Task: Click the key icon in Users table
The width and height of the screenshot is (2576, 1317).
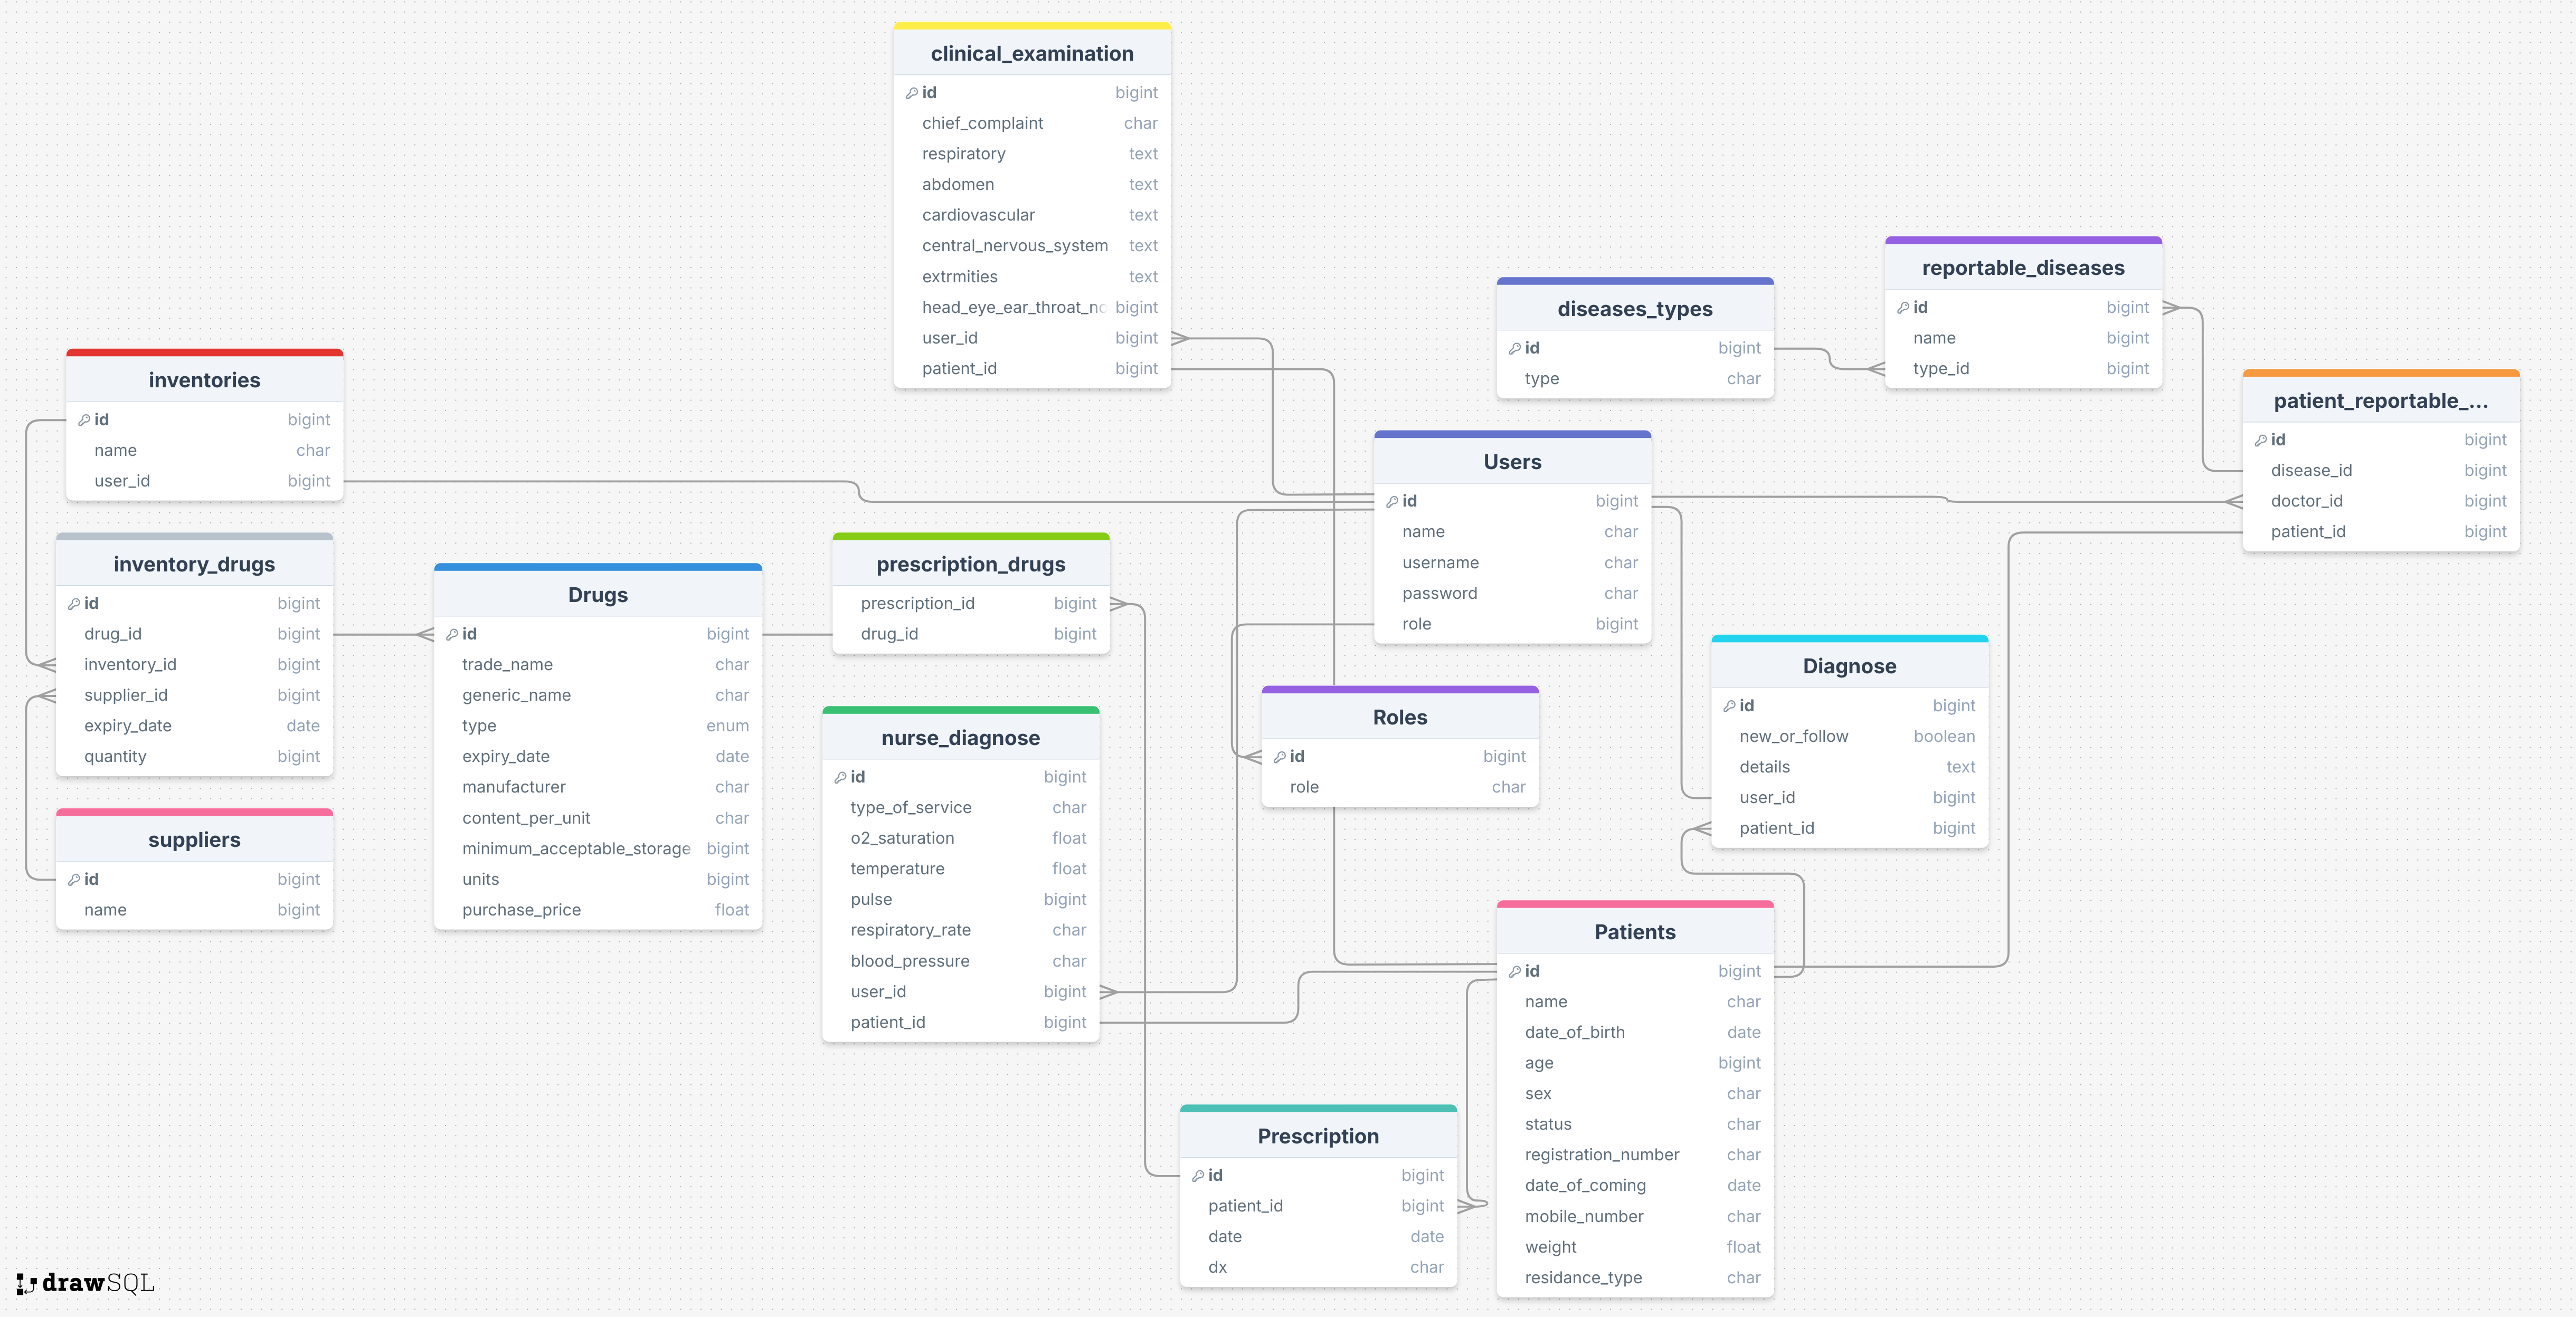Action: [1392, 502]
